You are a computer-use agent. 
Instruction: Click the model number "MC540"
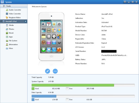coord(104,30)
